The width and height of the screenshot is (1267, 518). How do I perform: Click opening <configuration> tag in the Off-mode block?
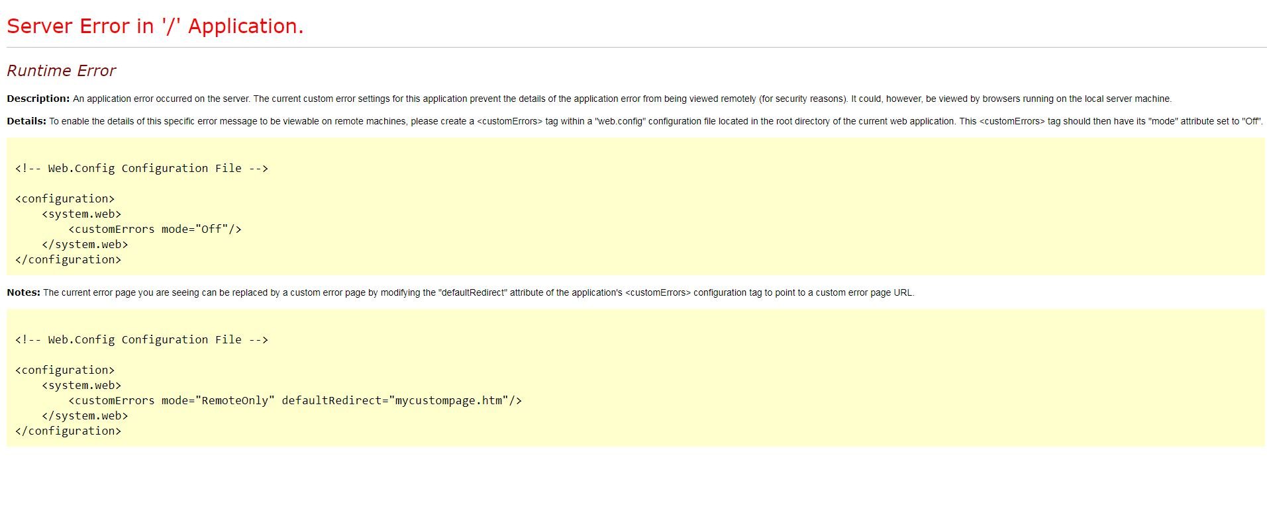tap(65, 199)
